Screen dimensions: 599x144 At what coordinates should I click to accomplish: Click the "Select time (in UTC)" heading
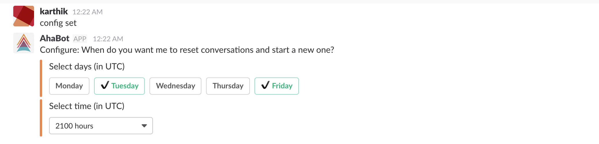pos(87,106)
